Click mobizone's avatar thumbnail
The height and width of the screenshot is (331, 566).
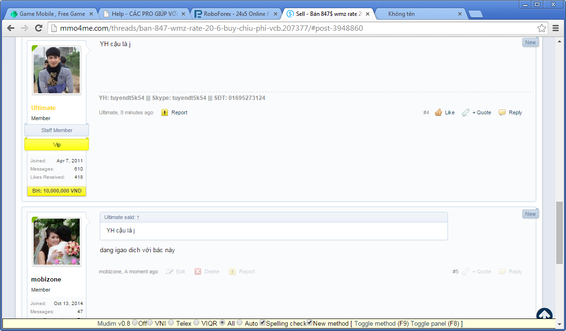[x=56, y=241]
